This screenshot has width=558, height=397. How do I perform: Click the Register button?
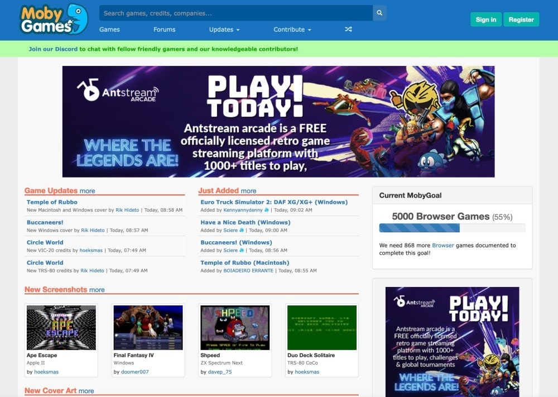pos(521,20)
